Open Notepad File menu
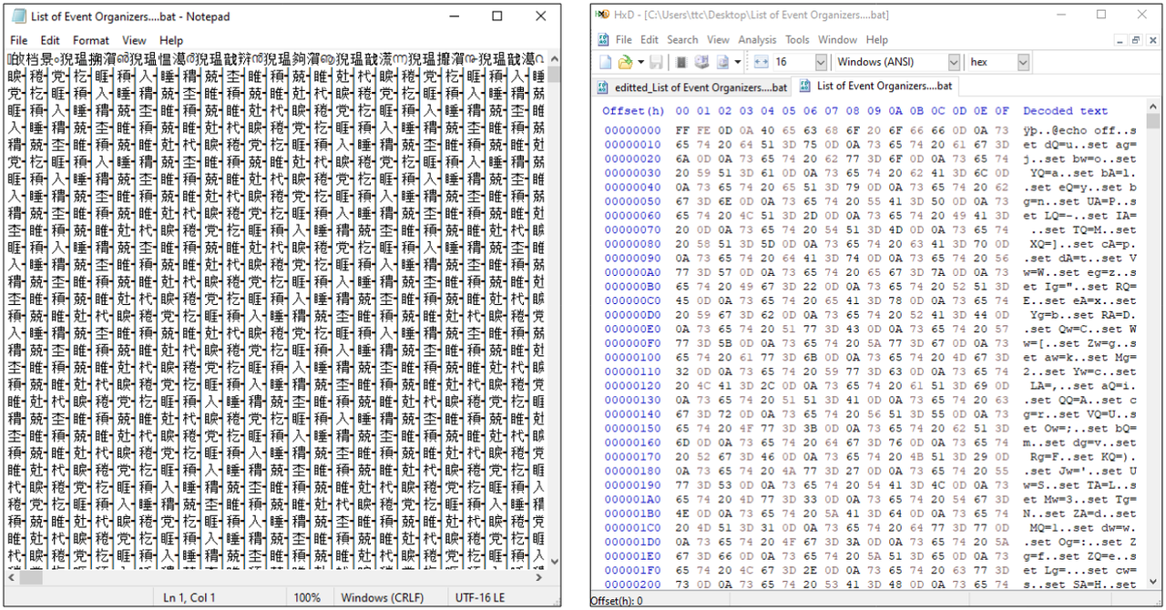The height and width of the screenshot is (610, 1166). (x=19, y=40)
